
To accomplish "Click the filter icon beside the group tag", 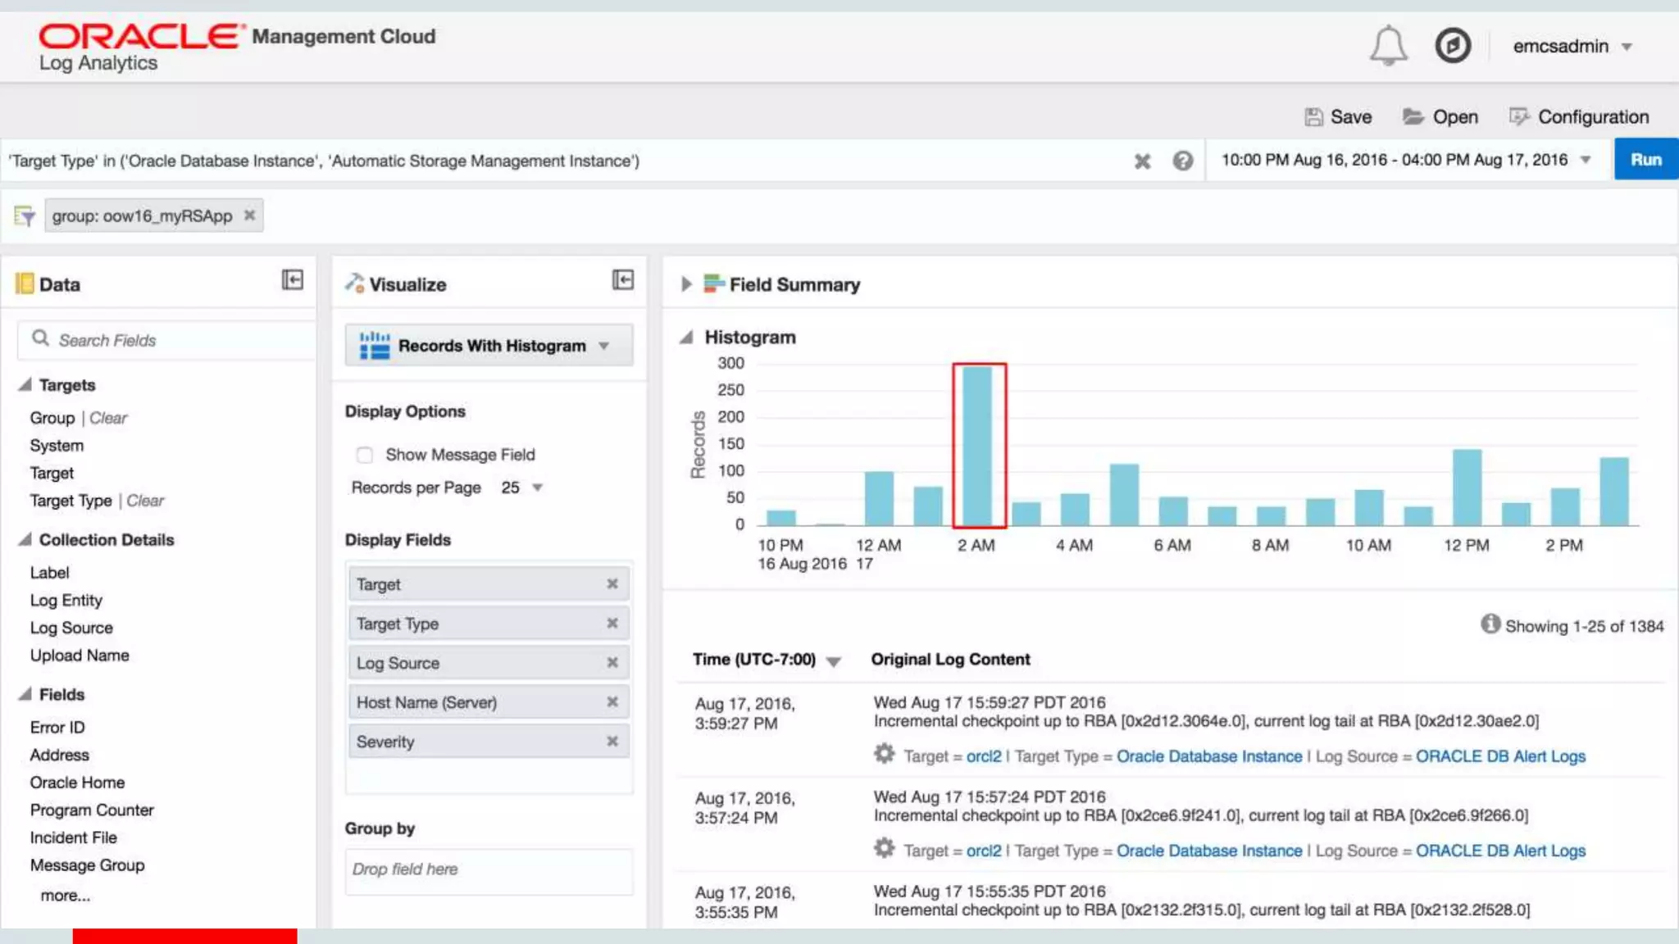I will 25,216.
